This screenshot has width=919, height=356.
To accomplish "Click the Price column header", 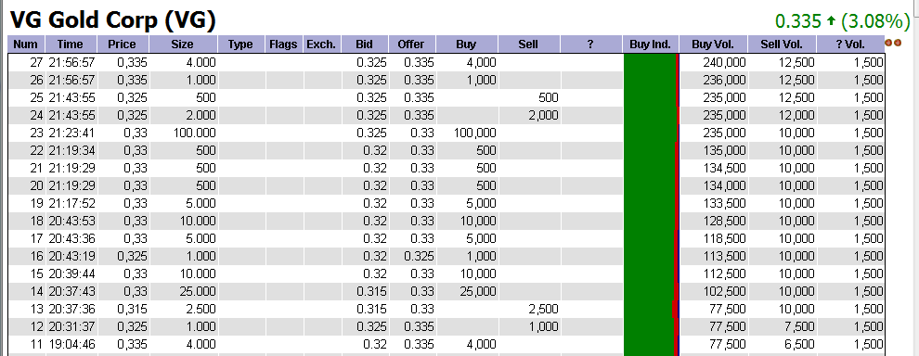I will pyautogui.click(x=122, y=44).
